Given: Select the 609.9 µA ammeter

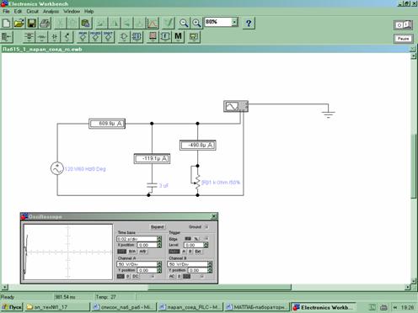Looking at the screenshot, I should pyautogui.click(x=107, y=124).
